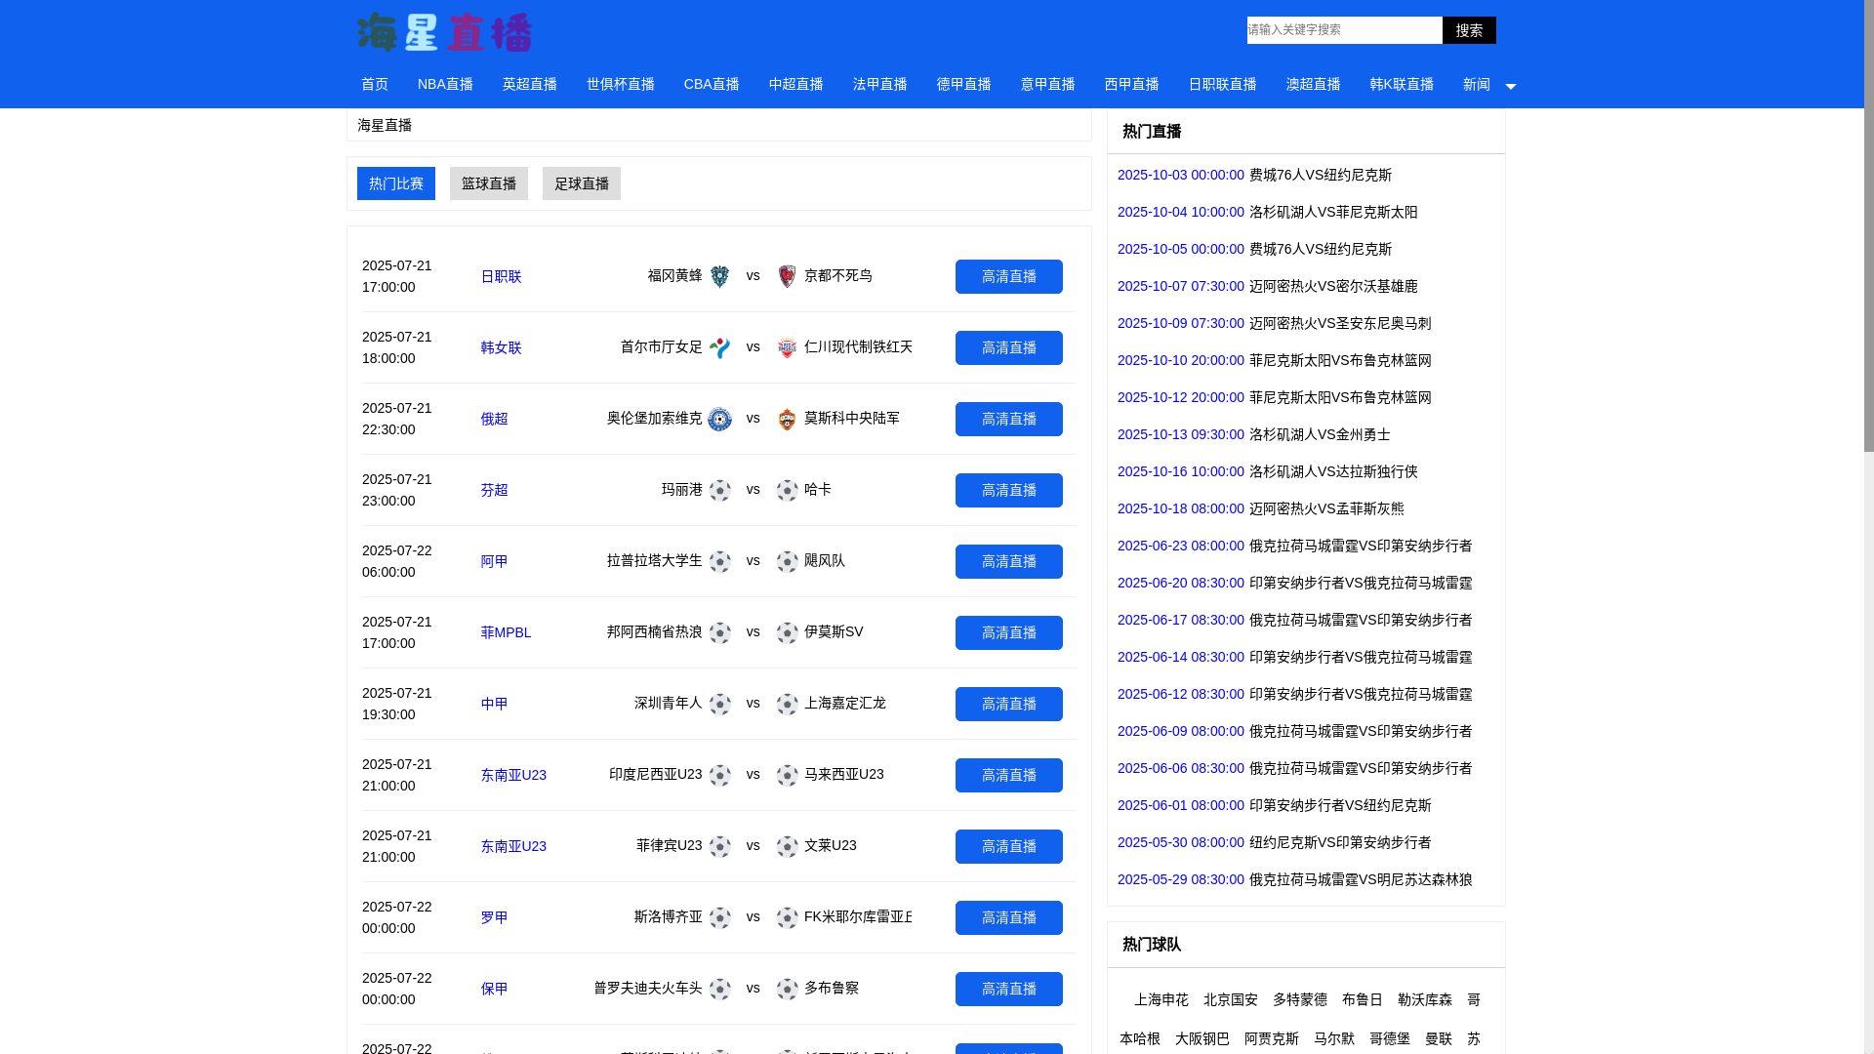The image size is (1874, 1054).
Task: Select the 篮球直播 tab
Action: click(x=489, y=183)
